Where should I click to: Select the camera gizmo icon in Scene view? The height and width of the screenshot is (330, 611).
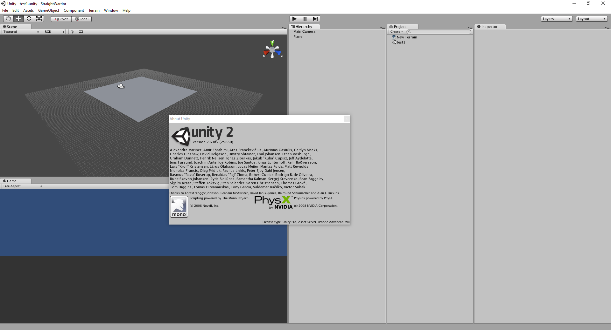tap(121, 86)
